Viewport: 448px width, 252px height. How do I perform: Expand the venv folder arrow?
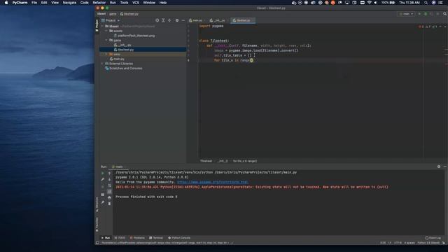tap(106, 55)
